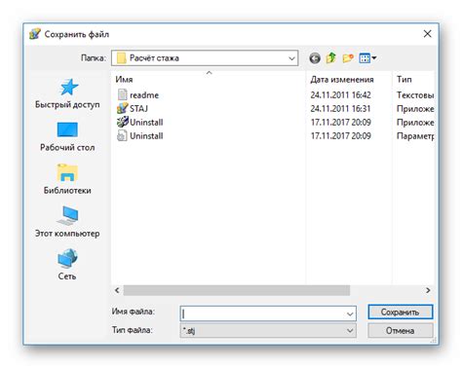Open Рабочий стол location

67,137
